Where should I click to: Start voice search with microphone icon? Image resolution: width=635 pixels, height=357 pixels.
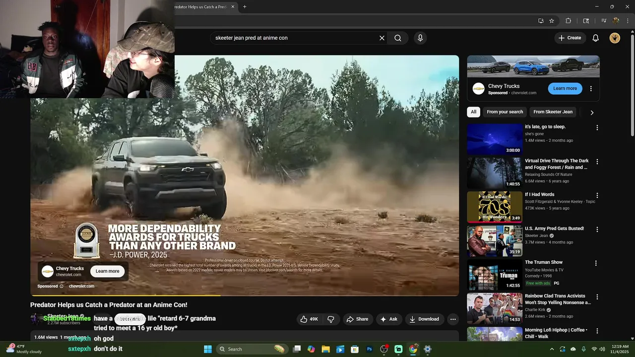pyautogui.click(x=420, y=38)
